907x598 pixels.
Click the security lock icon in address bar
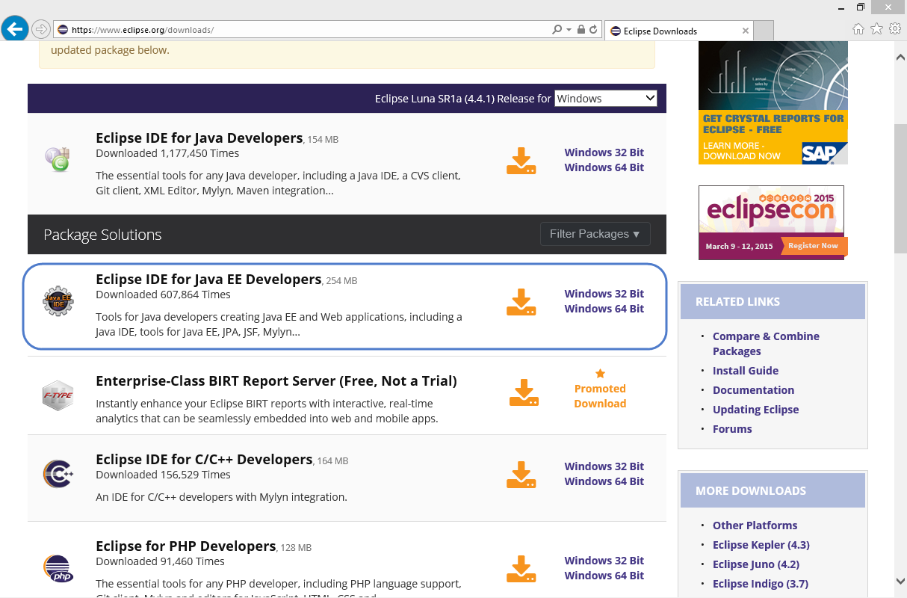(581, 30)
